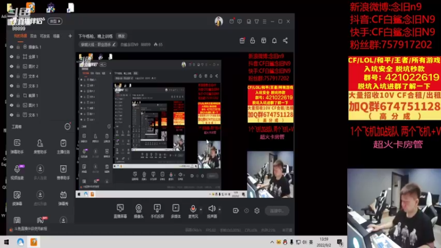
Task: Mute the 扬声器 speaker
Action: [212, 211]
